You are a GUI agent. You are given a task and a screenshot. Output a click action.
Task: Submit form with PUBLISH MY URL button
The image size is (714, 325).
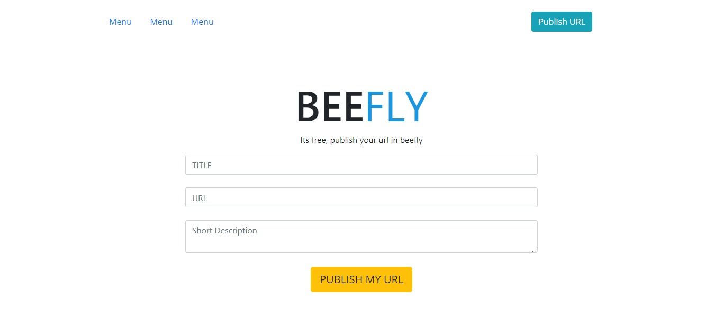coord(361,279)
